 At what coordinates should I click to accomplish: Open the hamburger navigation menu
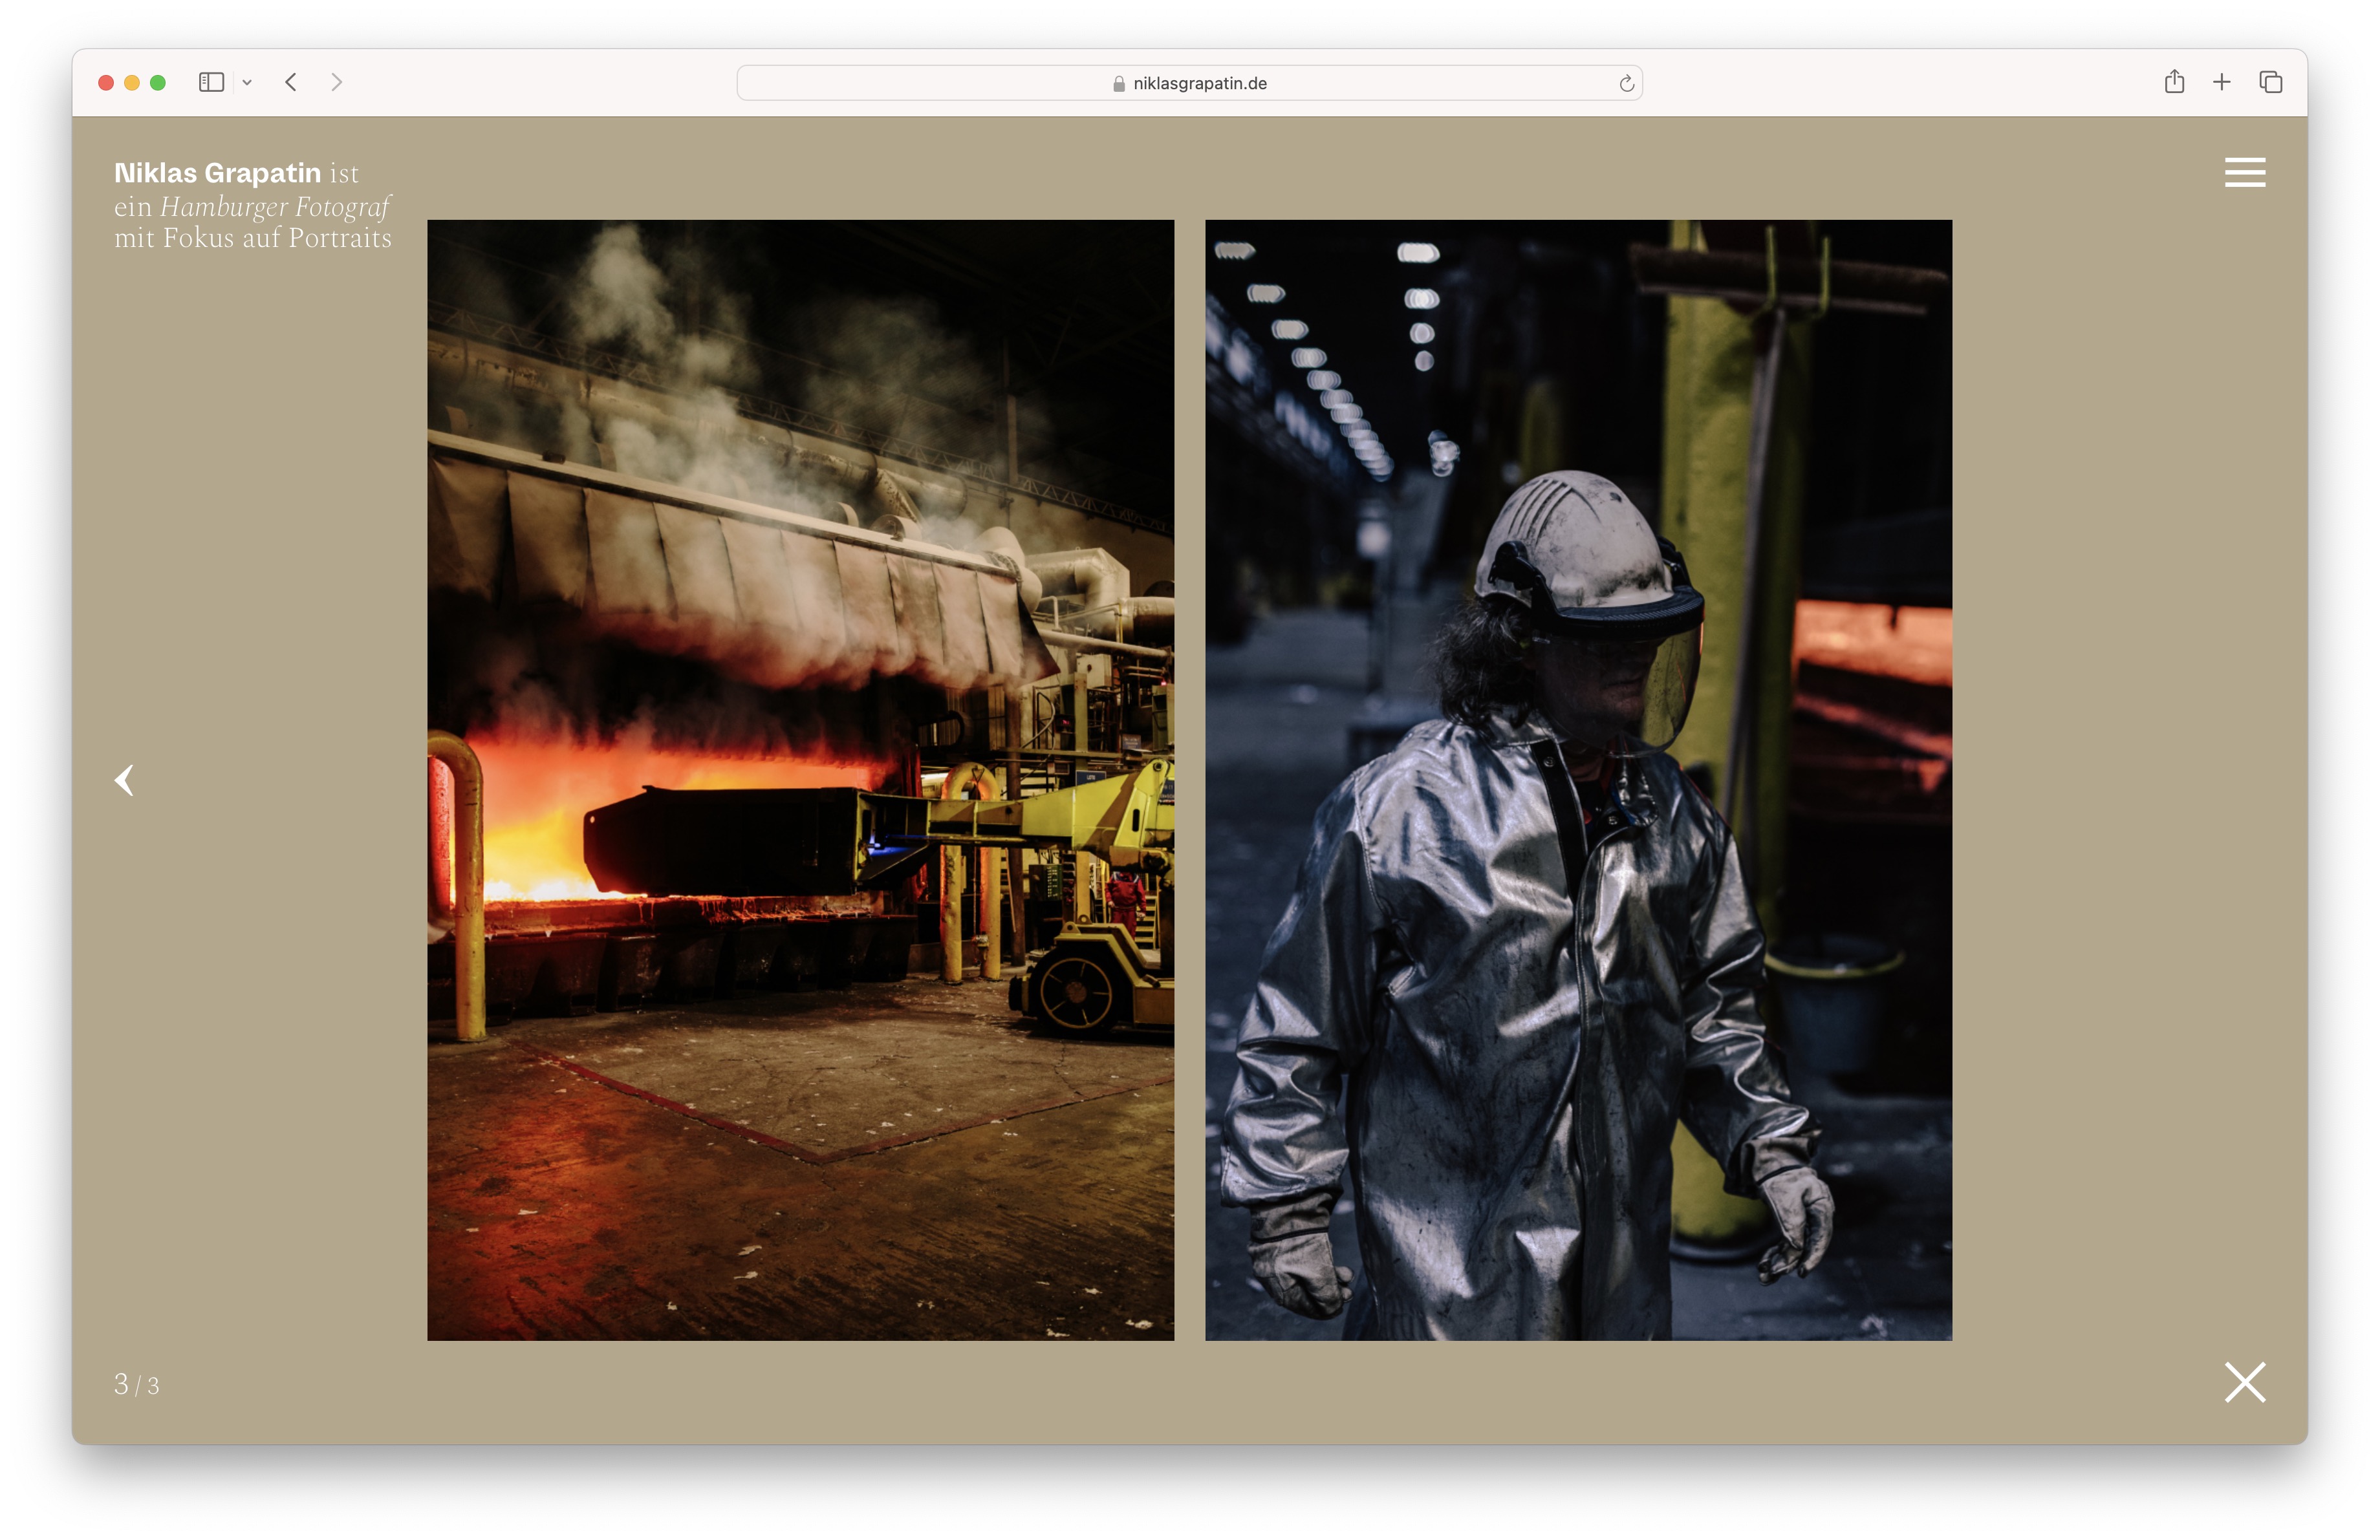pyautogui.click(x=2245, y=172)
